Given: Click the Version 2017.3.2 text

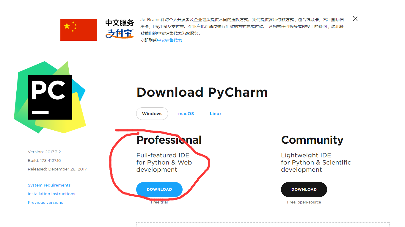Looking at the screenshot, I should click(x=44, y=152).
